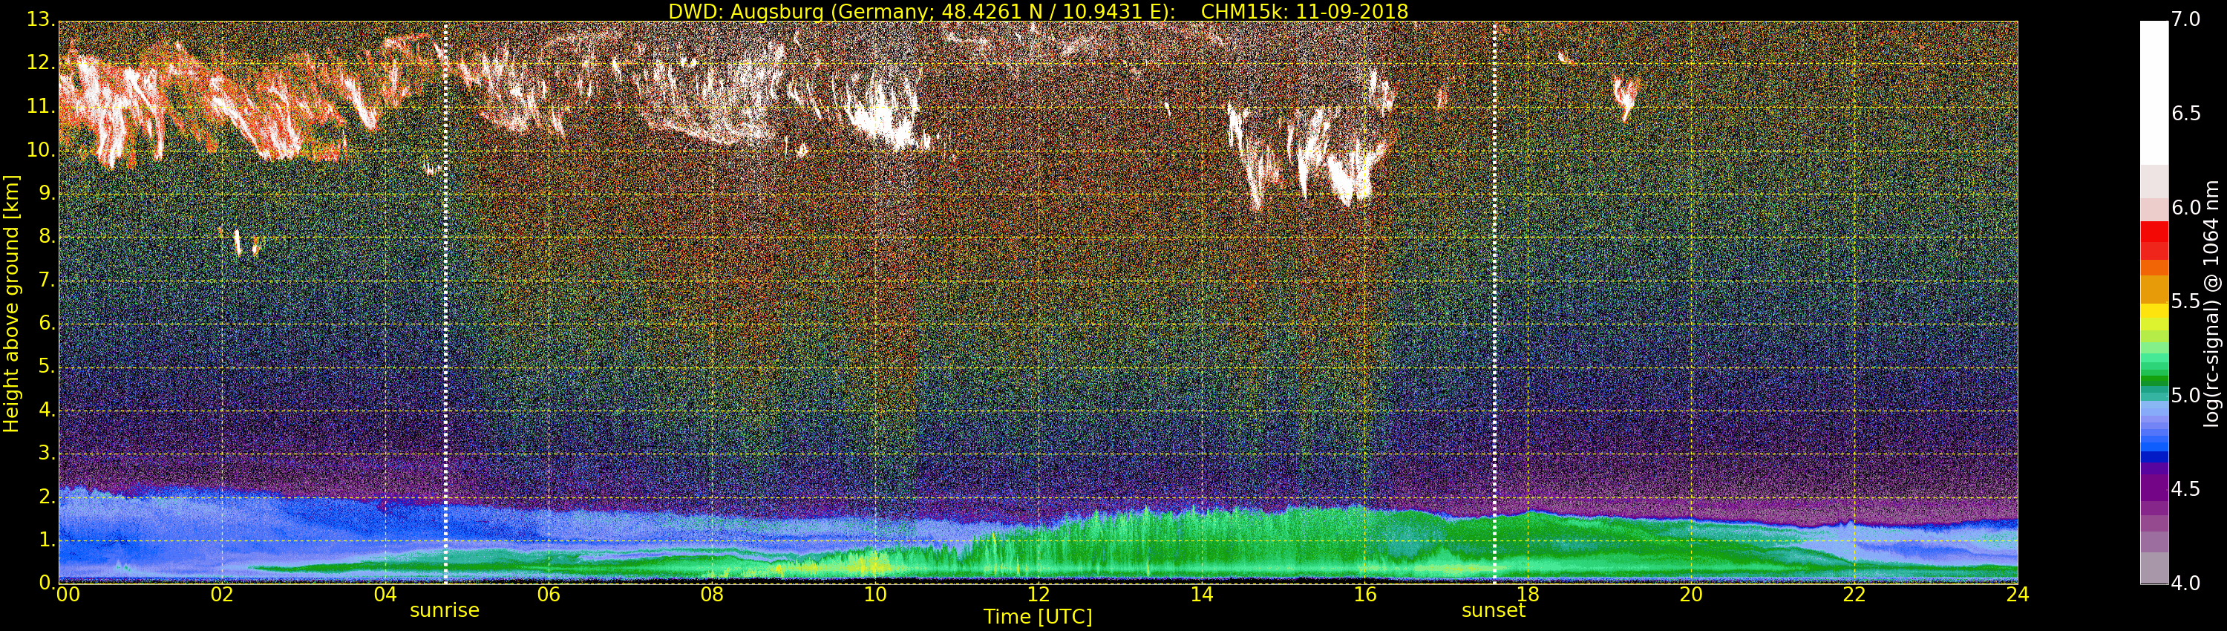Click the x-axis tick label '18'
This screenshot has height=631, width=2227.
1528,594
